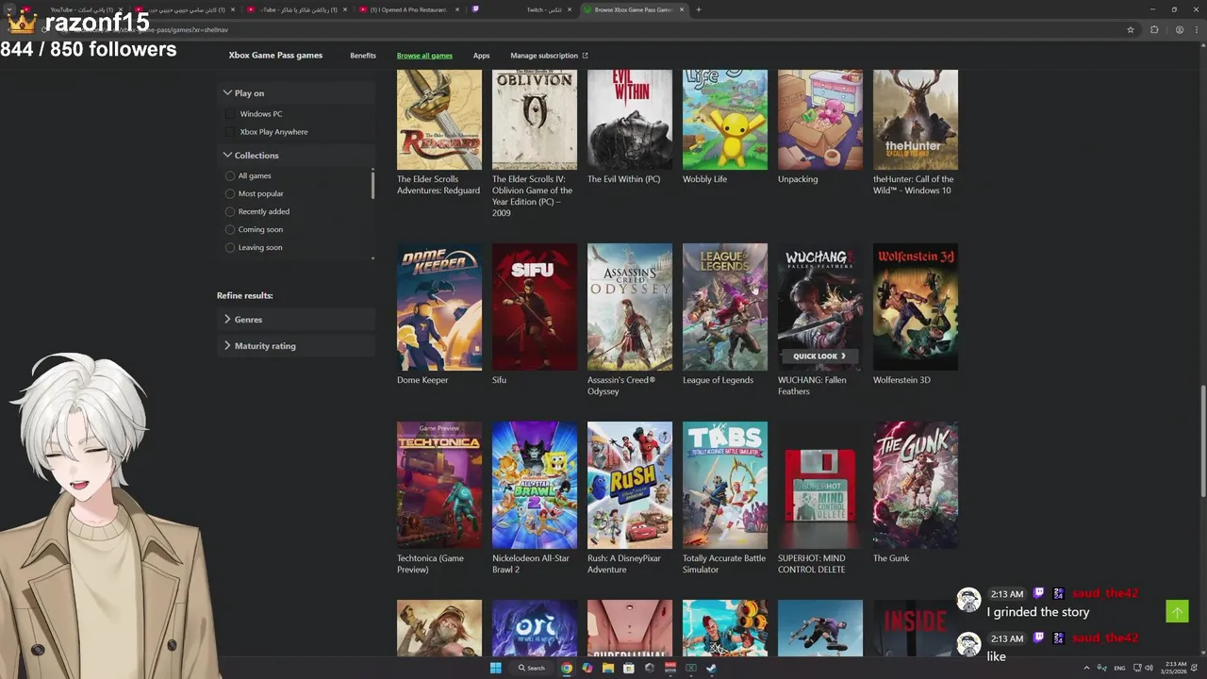Open Manage subscription external link
This screenshot has height=679, width=1207.
549,56
